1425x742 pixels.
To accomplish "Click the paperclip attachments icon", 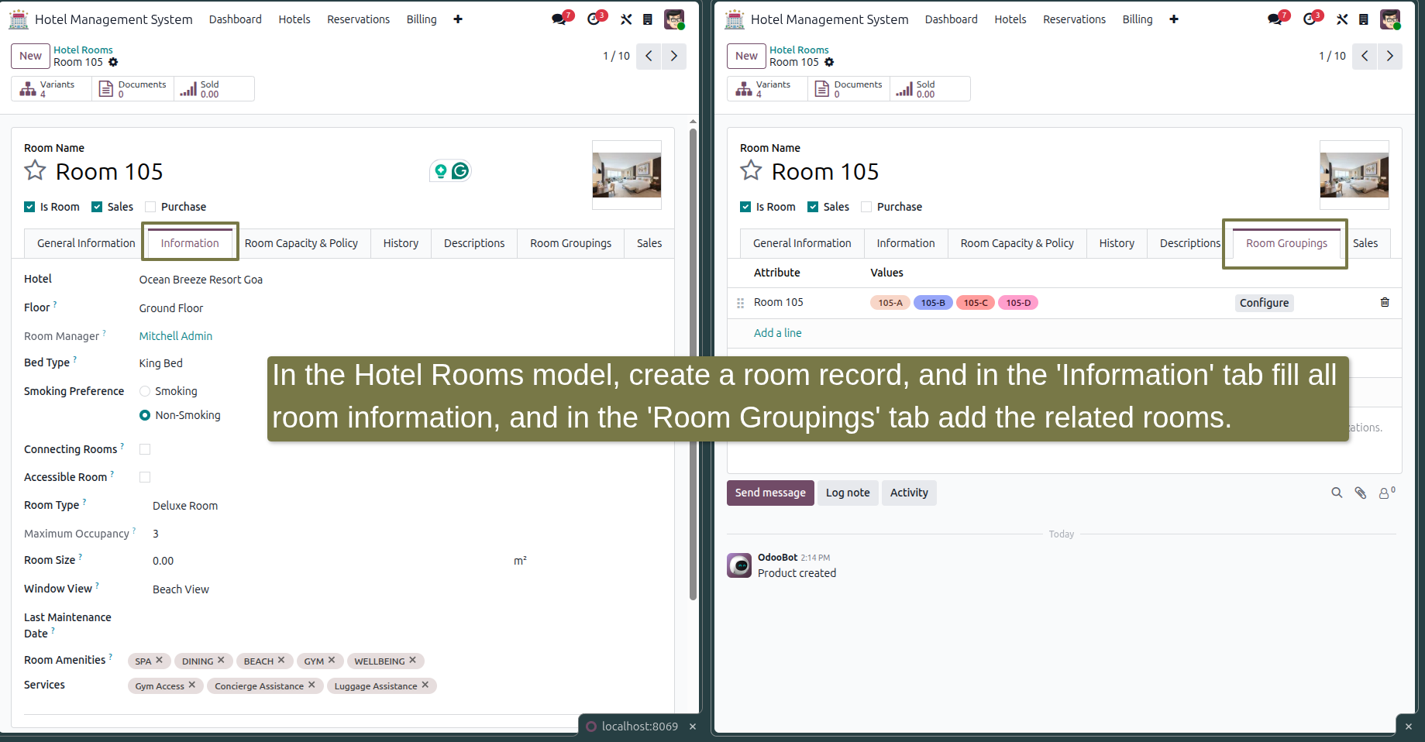I will (x=1360, y=493).
